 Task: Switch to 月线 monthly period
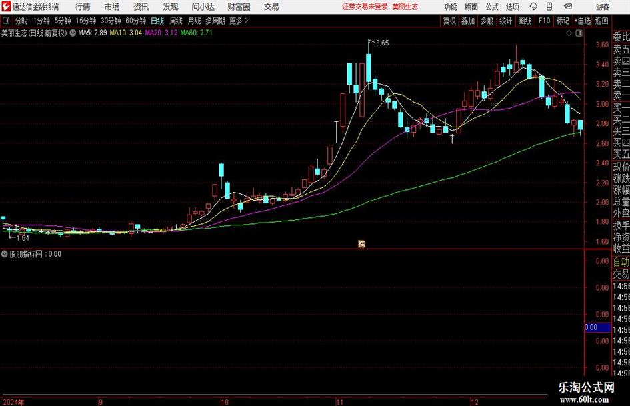194,21
